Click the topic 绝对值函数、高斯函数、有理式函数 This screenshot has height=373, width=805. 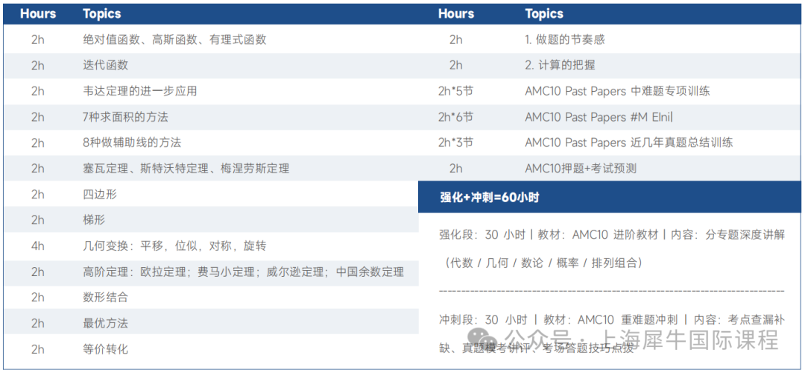point(174,40)
